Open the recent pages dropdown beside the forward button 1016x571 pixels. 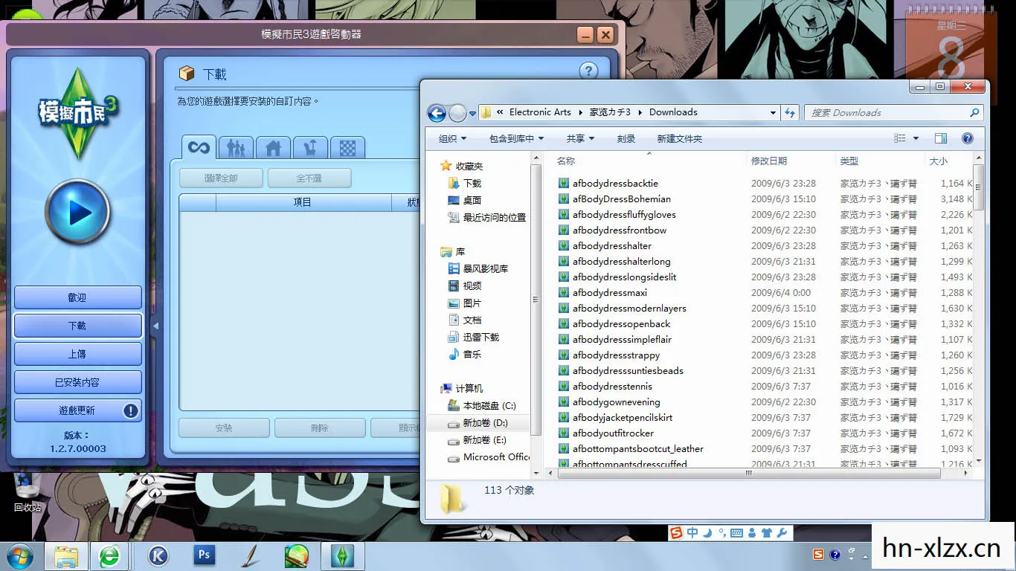[x=472, y=114]
